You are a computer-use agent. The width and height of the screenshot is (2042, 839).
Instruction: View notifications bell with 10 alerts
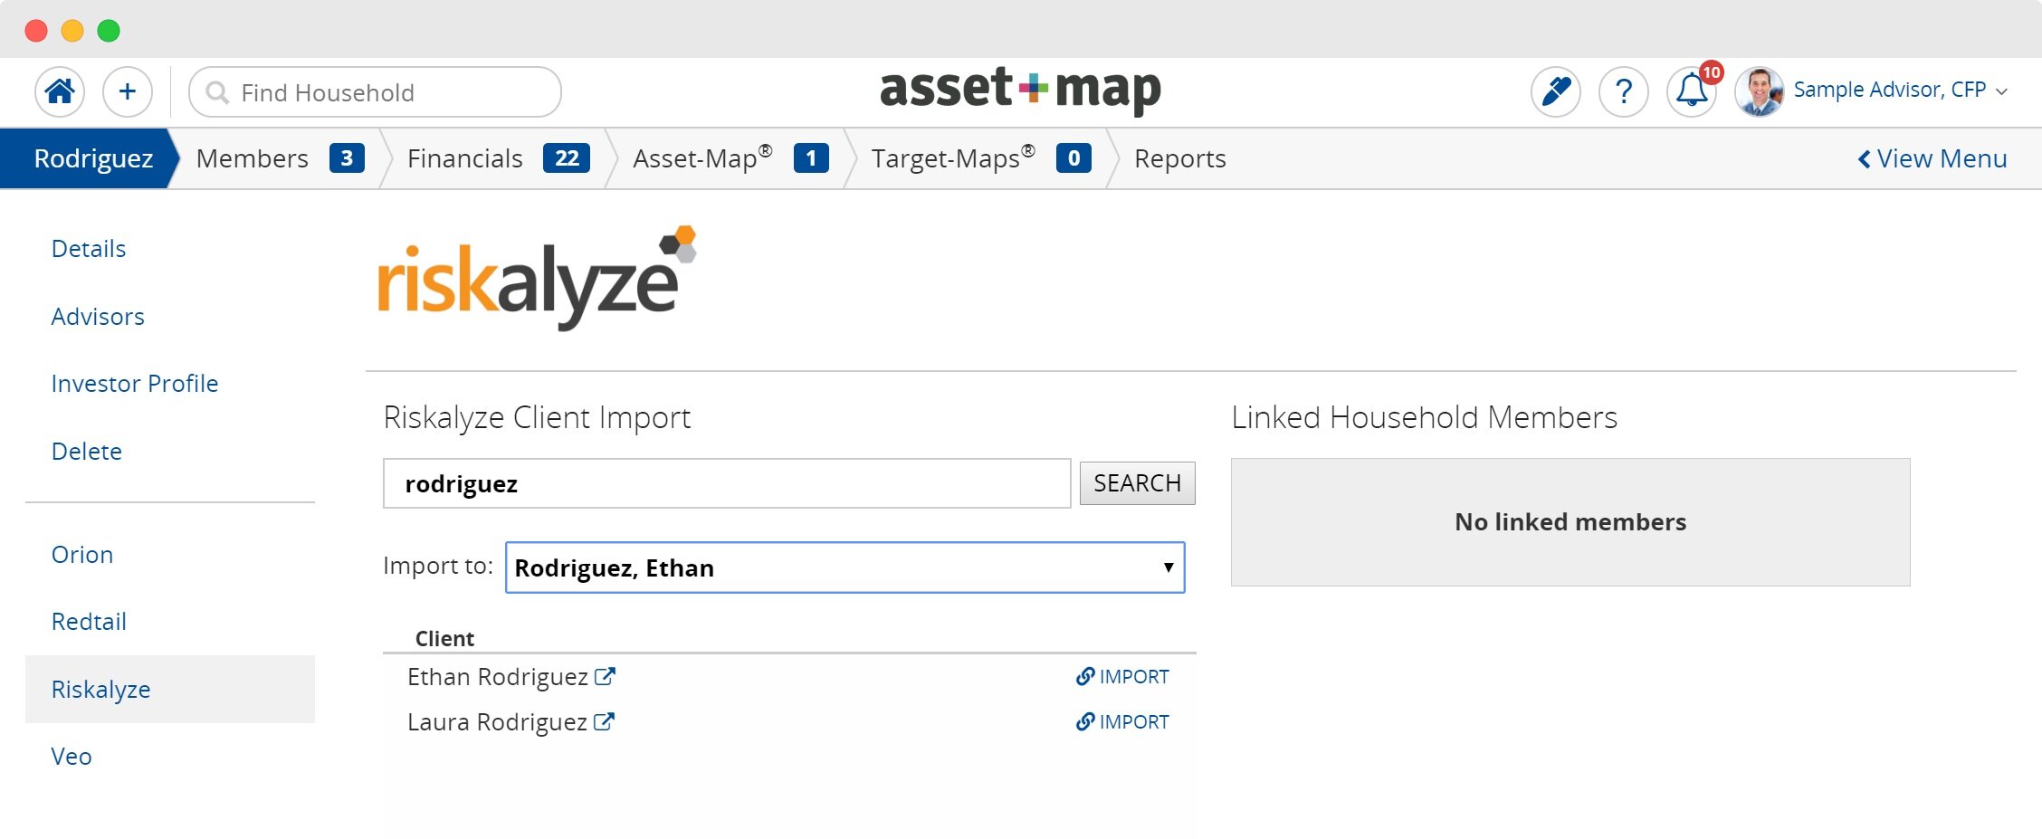[x=1693, y=91]
